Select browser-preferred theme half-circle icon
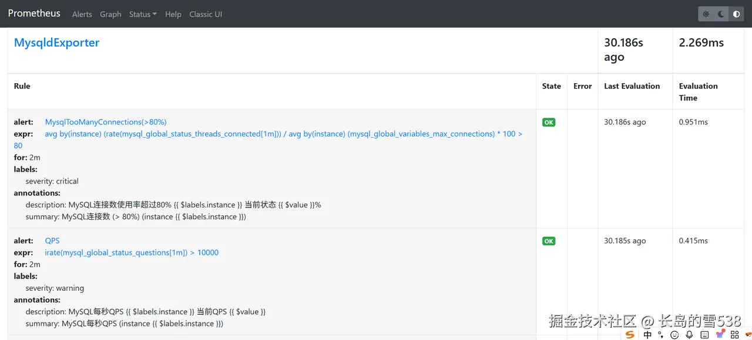Viewport: 752px width, 340px height. (x=737, y=14)
